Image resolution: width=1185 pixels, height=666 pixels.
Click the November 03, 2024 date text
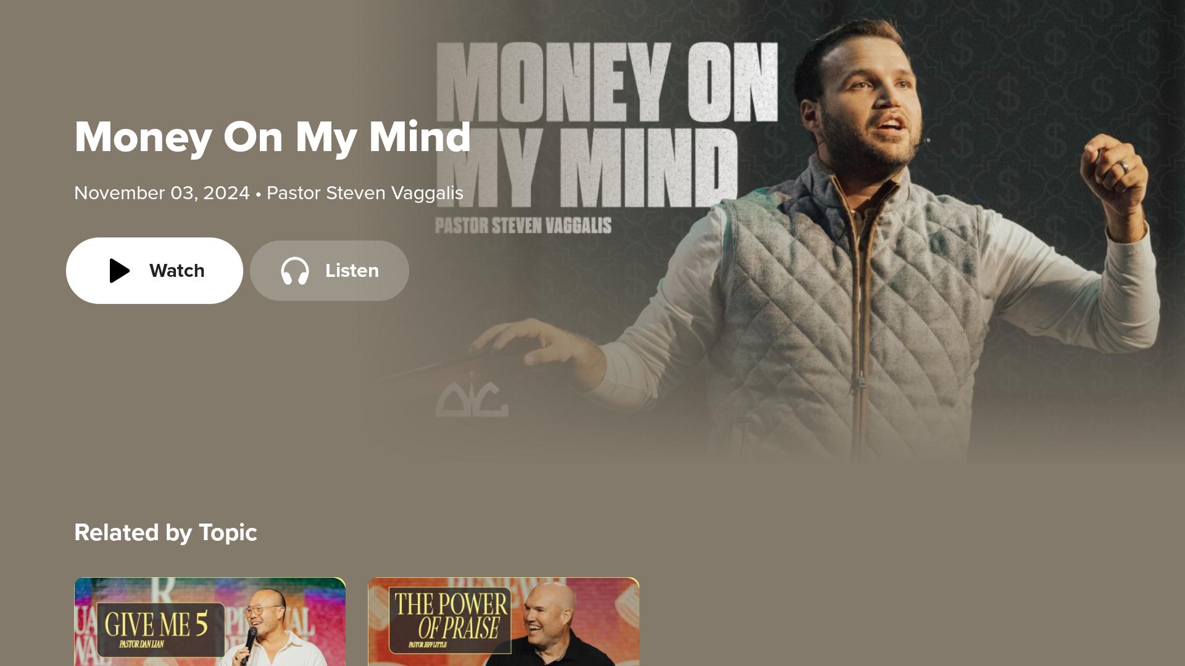(162, 193)
